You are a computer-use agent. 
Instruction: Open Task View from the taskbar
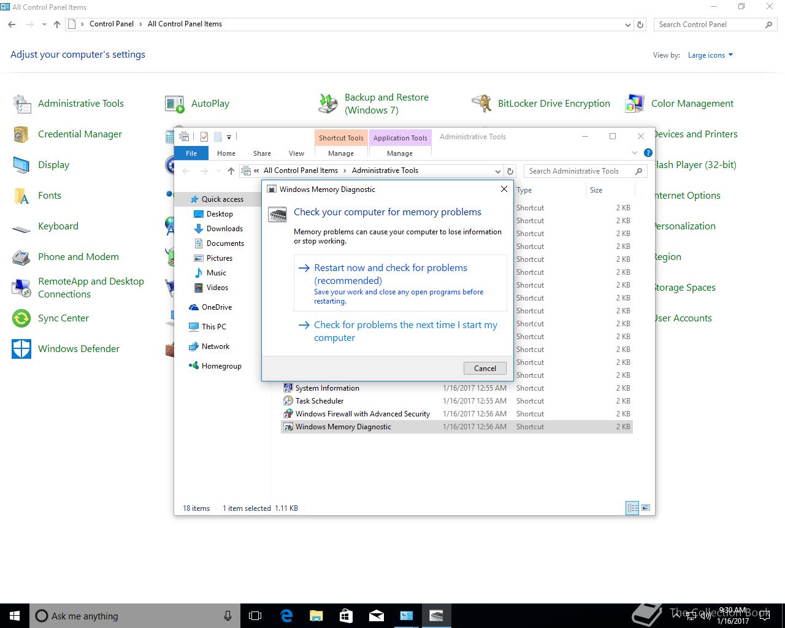tap(255, 616)
